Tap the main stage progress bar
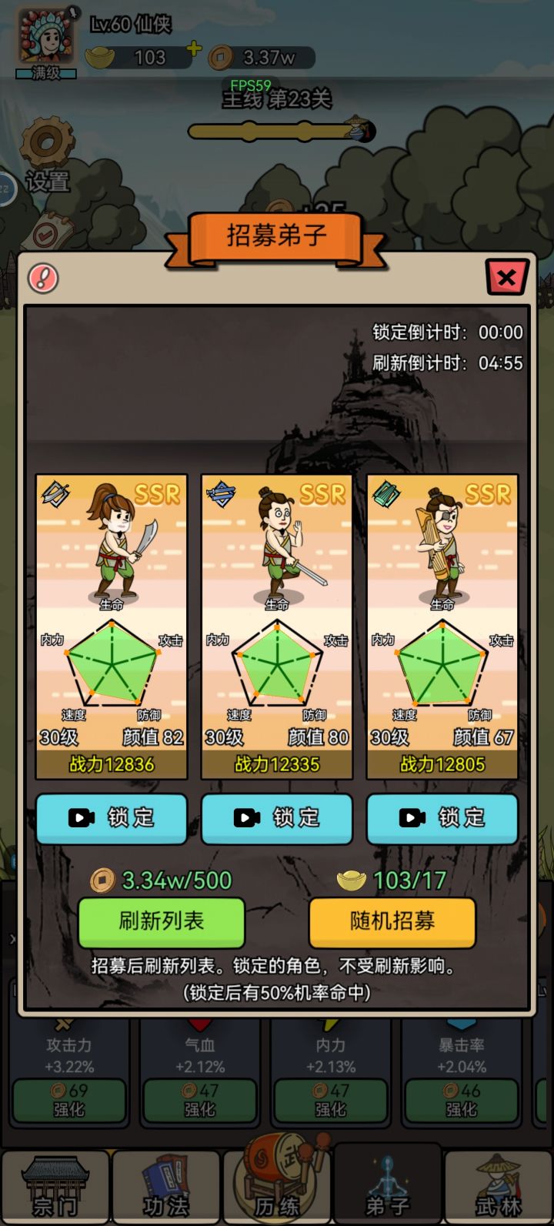Screen dimensions: 554x1226 pos(281,132)
